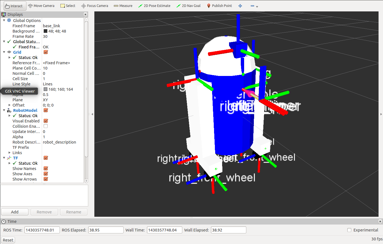383x244 pixels.
Task: Select the Plane value XY
Action: pos(45,100)
